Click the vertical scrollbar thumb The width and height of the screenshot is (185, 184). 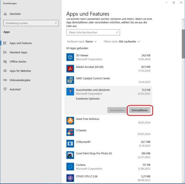click(x=183, y=44)
